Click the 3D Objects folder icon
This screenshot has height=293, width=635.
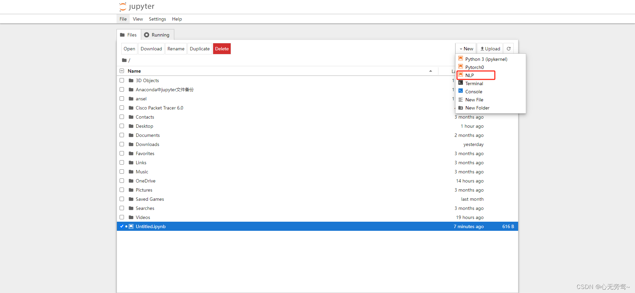tap(131, 80)
